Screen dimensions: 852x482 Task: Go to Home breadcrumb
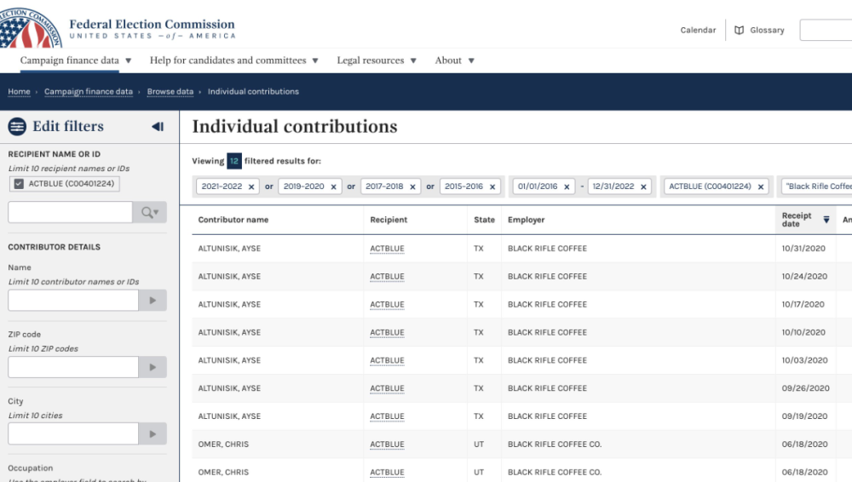pyautogui.click(x=19, y=91)
